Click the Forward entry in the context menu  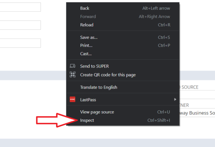pos(123,17)
